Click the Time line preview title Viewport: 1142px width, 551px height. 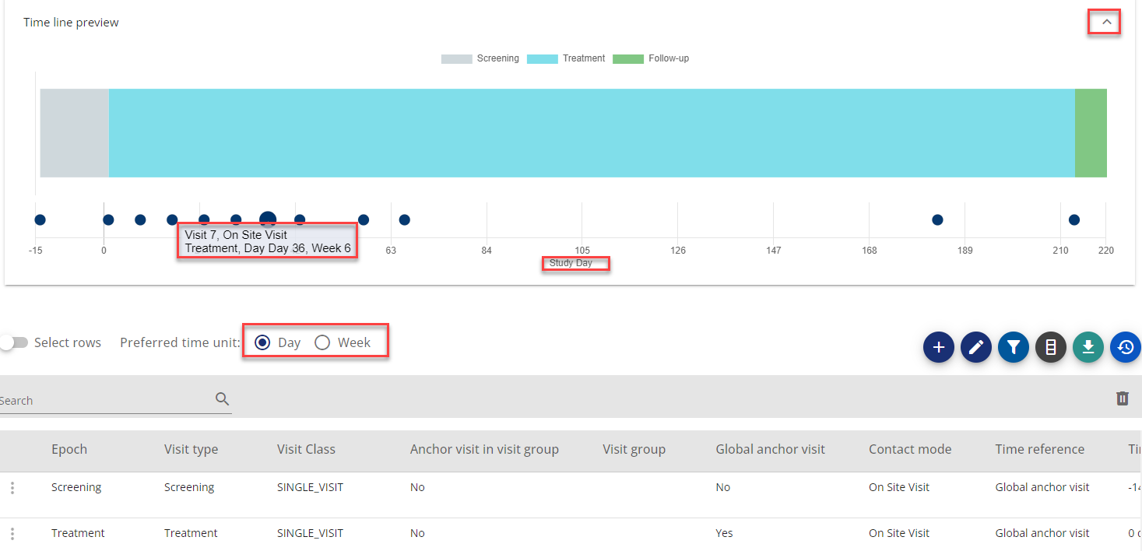[71, 23]
